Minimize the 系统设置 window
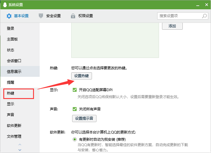This screenshot has height=153, width=211. tap(197, 5)
